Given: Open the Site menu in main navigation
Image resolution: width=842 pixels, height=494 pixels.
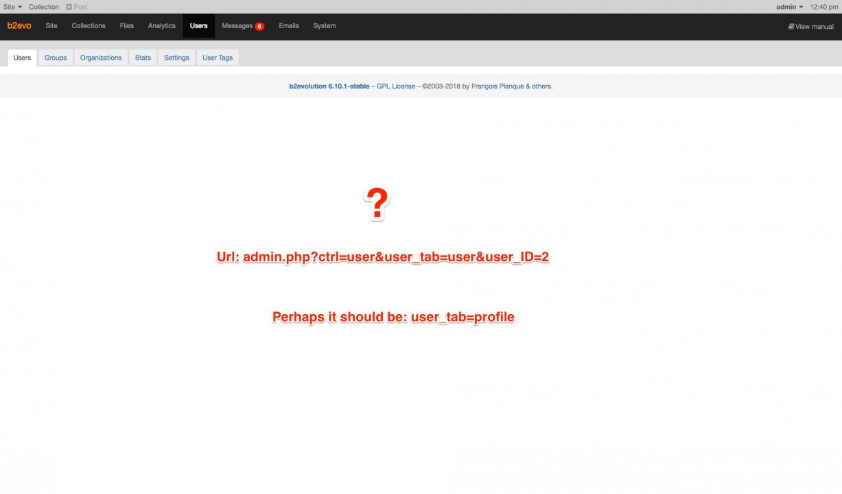Looking at the screenshot, I should click(51, 26).
